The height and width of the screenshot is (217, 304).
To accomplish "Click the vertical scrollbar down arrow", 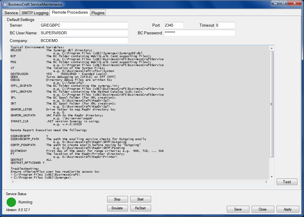I will [272, 177].
